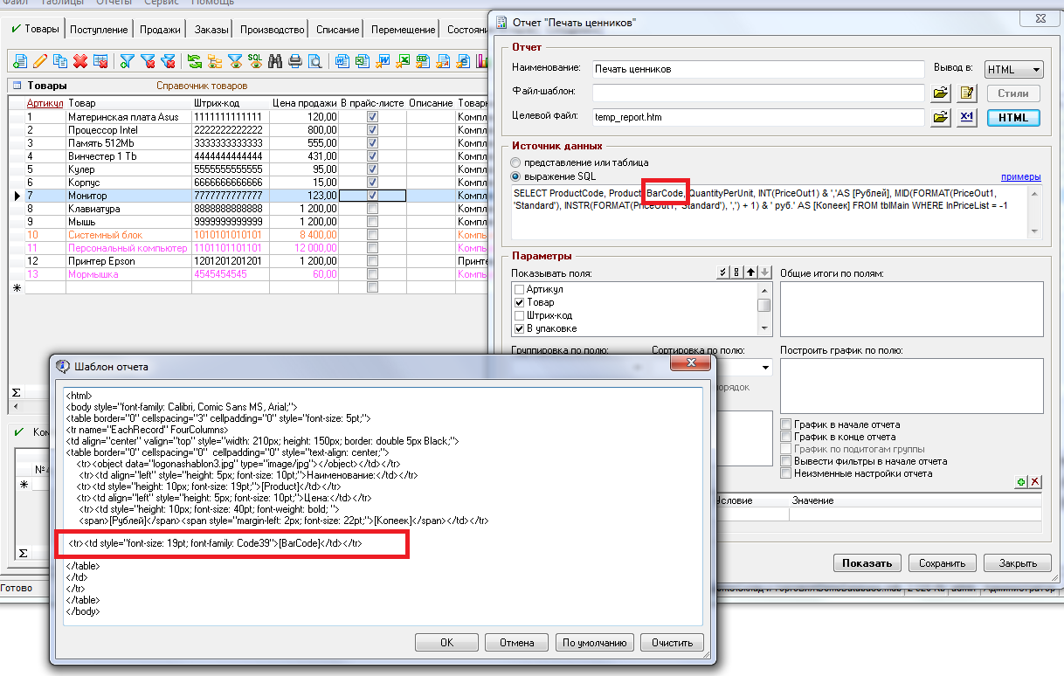Click the Наименование text field
The width and height of the screenshot is (1064, 676).
[757, 69]
